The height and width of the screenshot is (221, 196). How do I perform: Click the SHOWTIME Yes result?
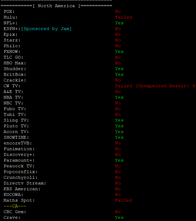[x=119, y=137]
